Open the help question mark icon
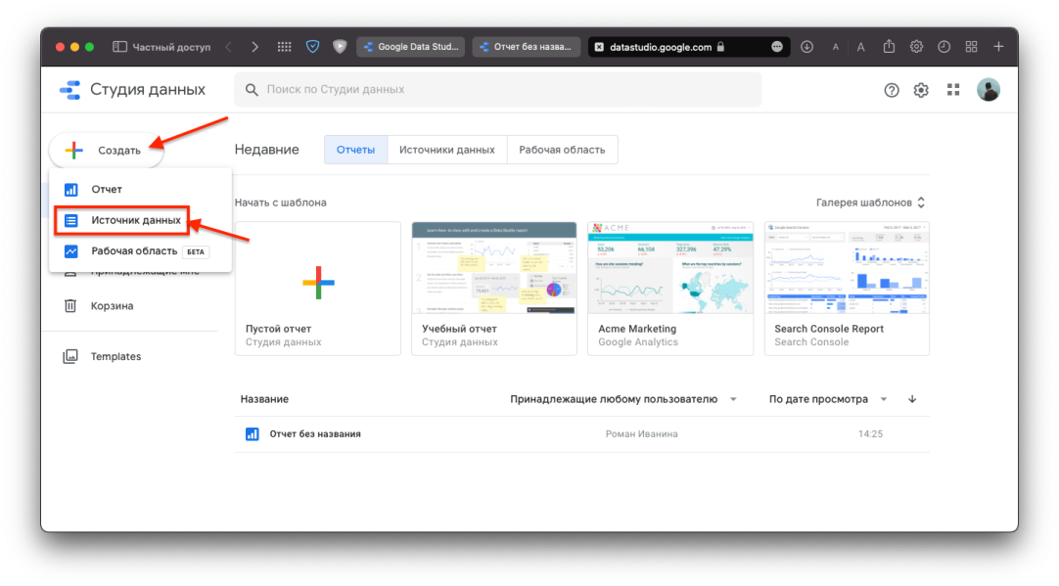 click(x=892, y=90)
